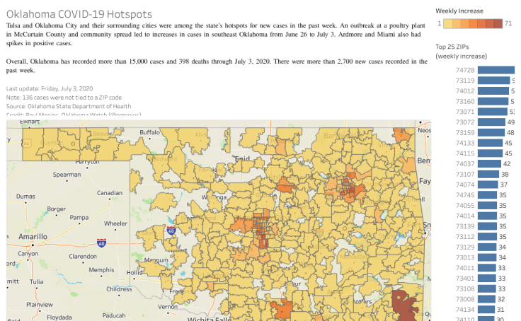Click the bar for ZIP 73160
The width and height of the screenshot is (521, 321).
493,101
